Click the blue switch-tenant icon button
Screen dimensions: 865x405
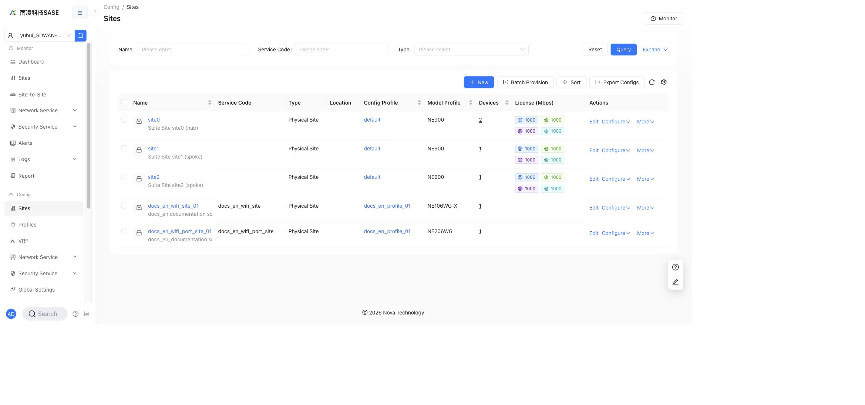pos(80,35)
